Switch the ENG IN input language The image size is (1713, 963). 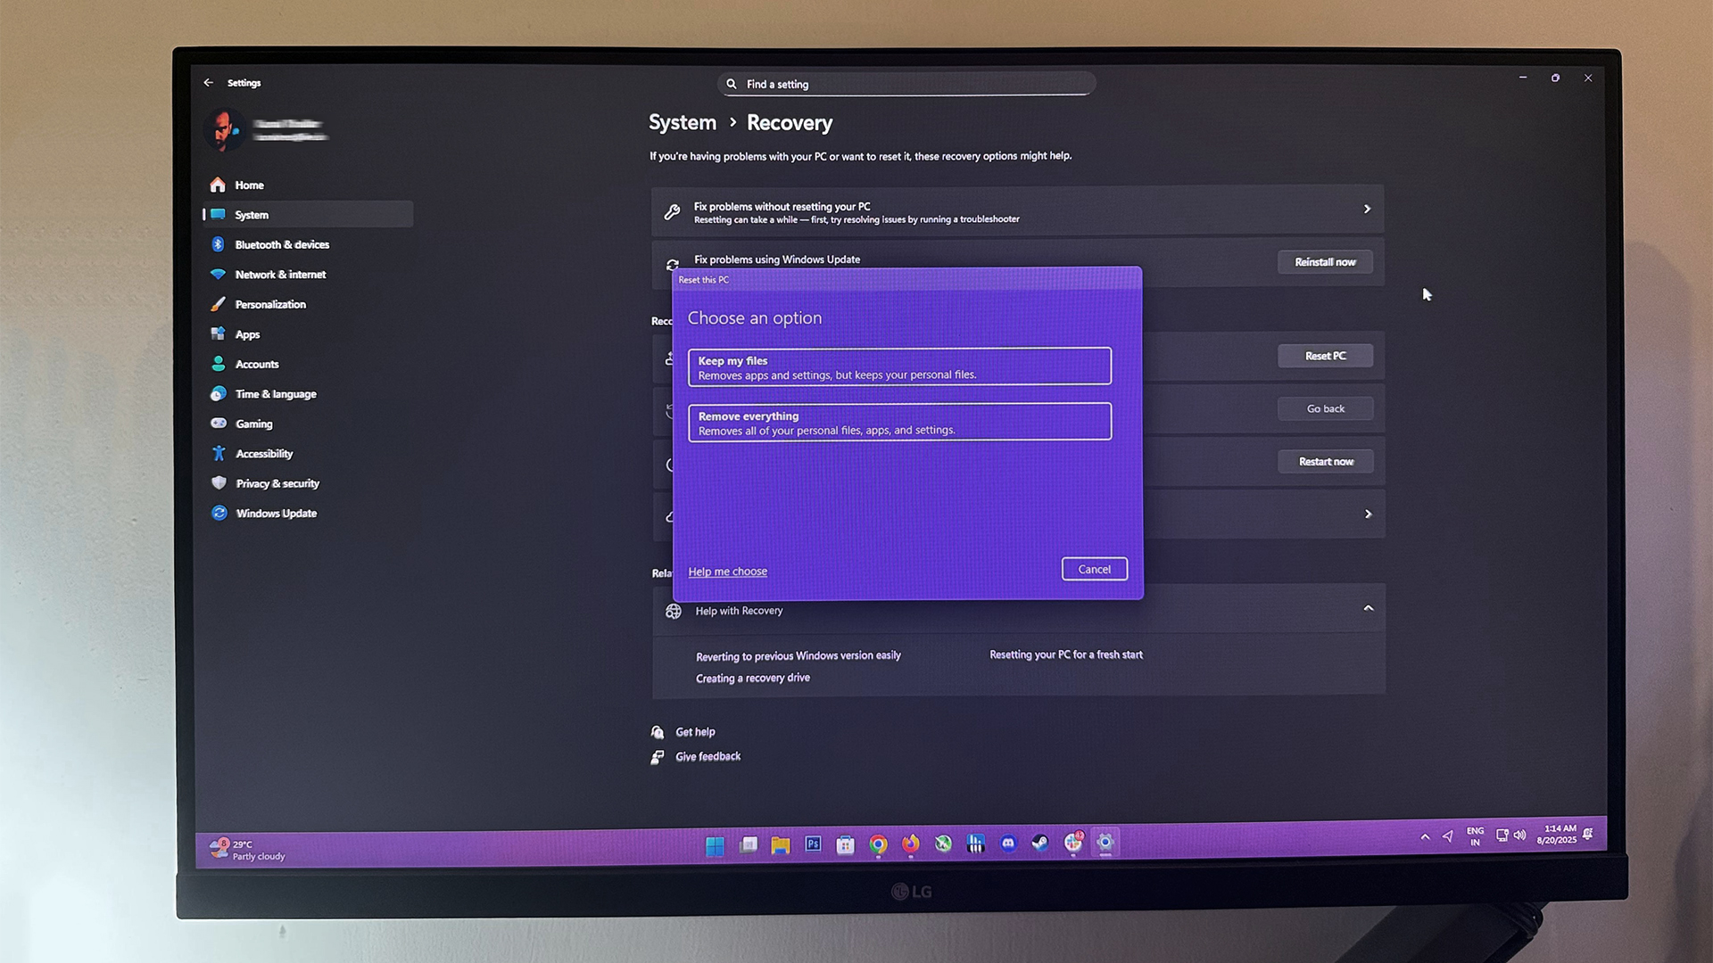point(1475,836)
